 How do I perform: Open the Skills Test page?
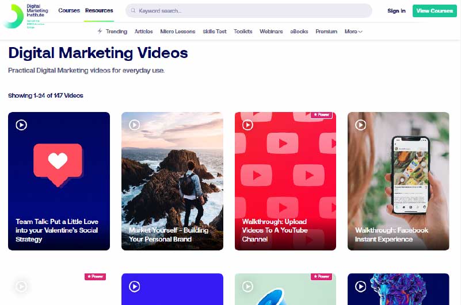(x=215, y=32)
